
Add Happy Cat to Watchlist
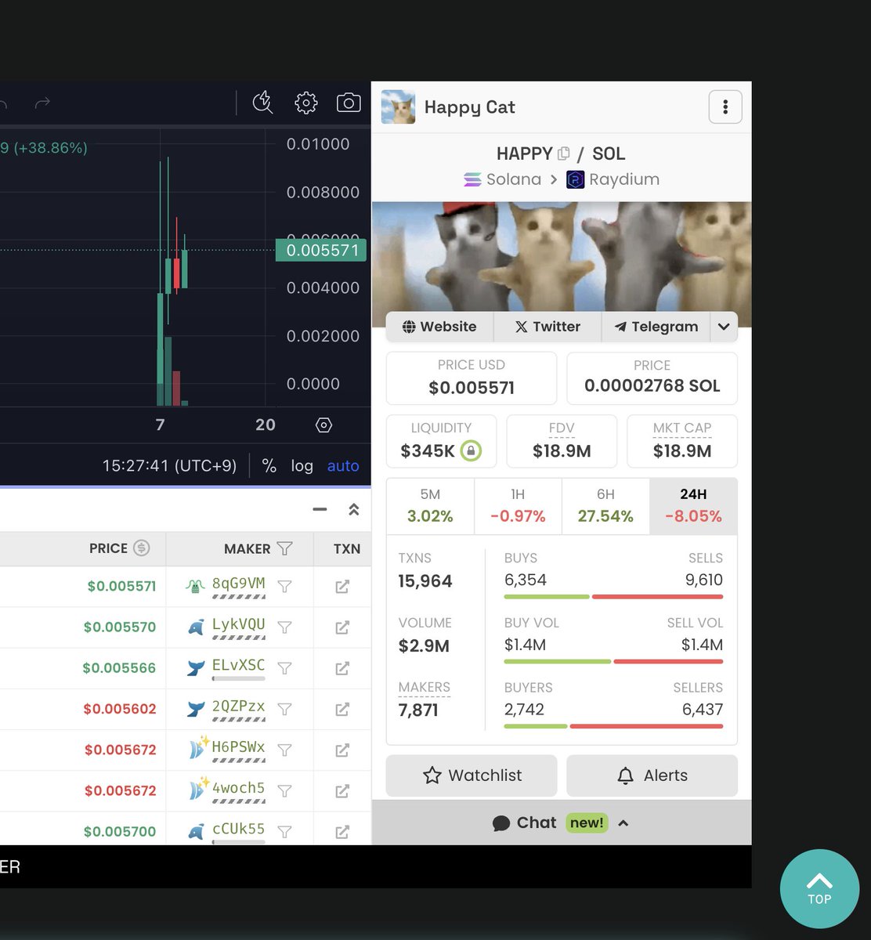click(x=472, y=775)
